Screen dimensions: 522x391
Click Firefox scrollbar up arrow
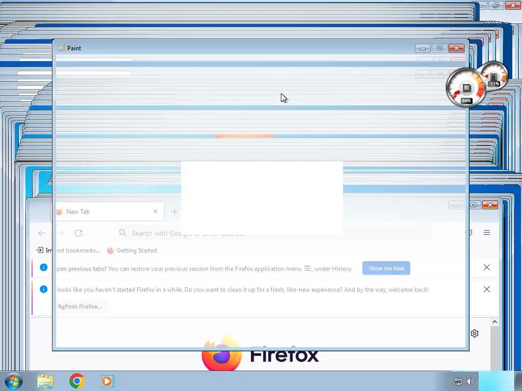(x=494, y=322)
